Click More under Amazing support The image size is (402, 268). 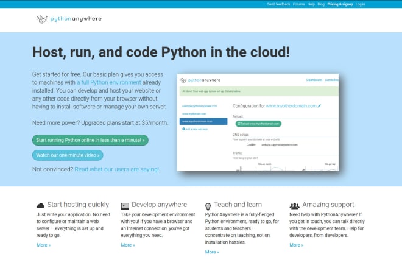coord(297,245)
